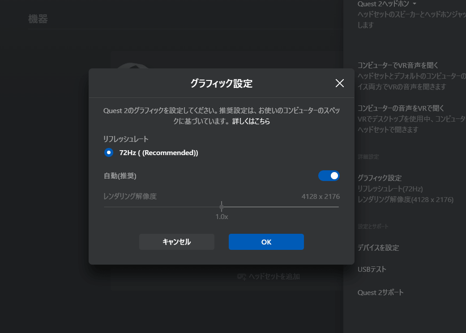Click the 設定とサポート section header
This screenshot has height=333, width=466.
pos(373,227)
